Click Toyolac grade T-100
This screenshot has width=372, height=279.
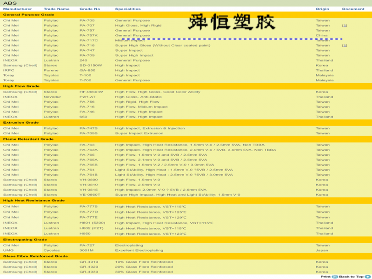point(85,75)
